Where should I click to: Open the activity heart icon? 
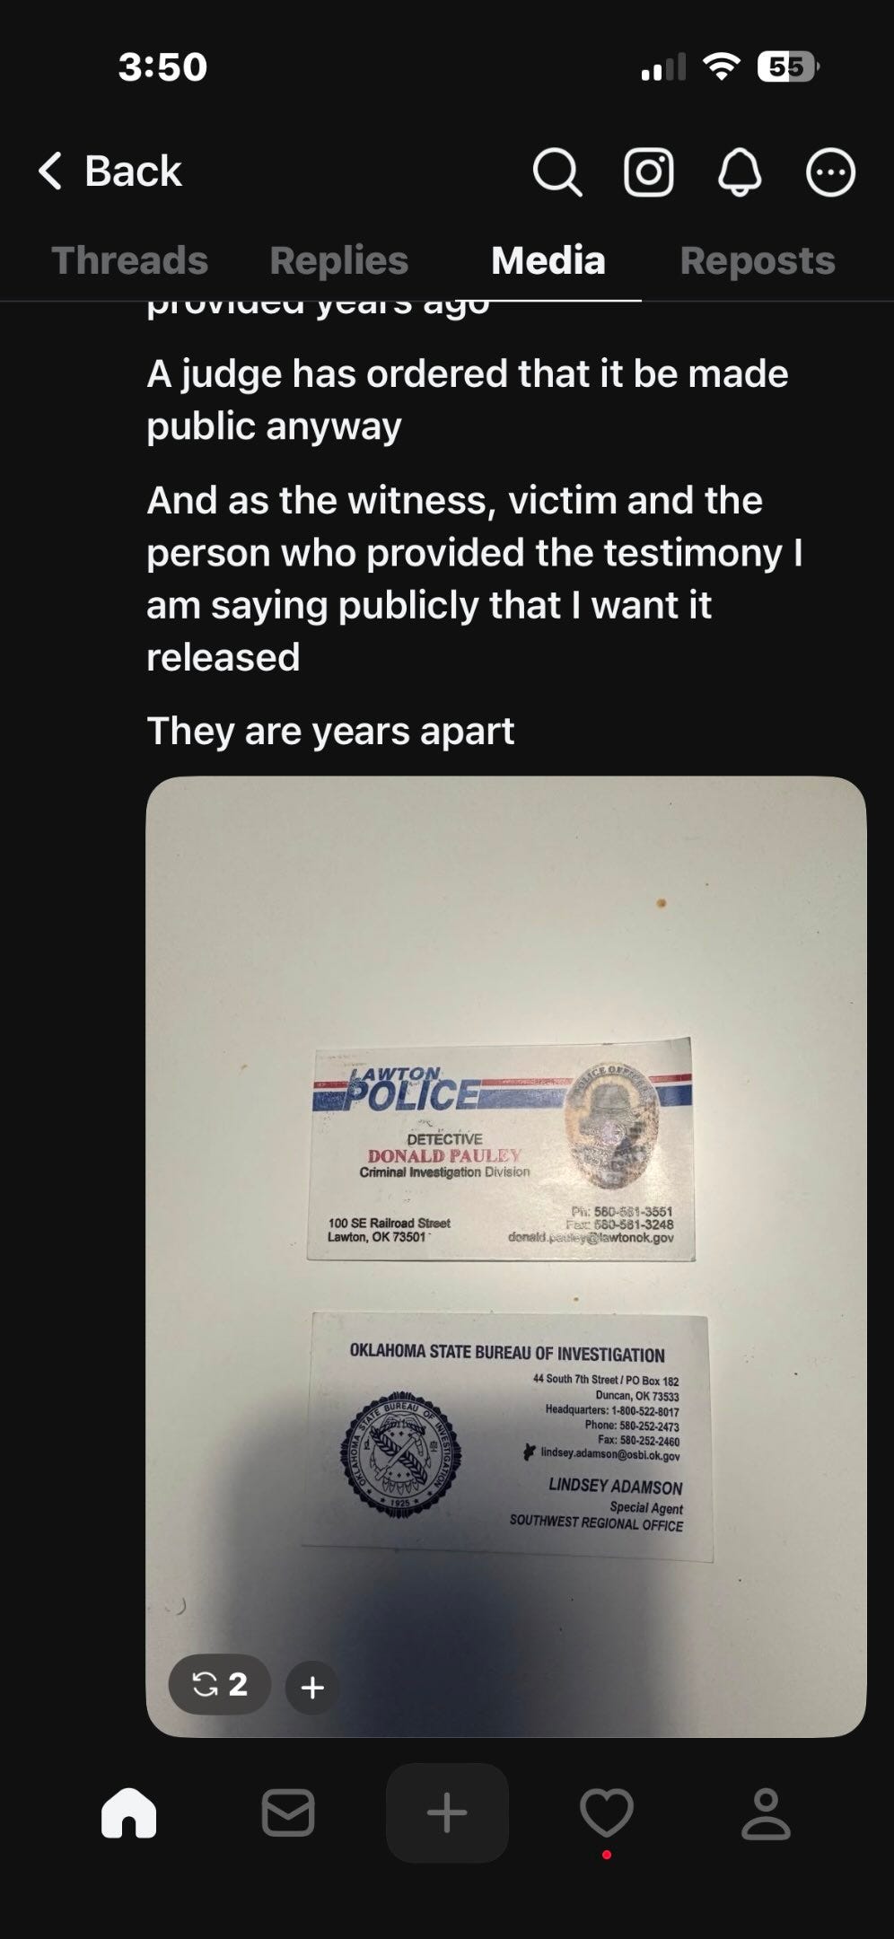pos(607,1812)
